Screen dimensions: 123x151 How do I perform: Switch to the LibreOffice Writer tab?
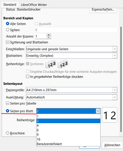pyautogui.click(x=34, y=5)
